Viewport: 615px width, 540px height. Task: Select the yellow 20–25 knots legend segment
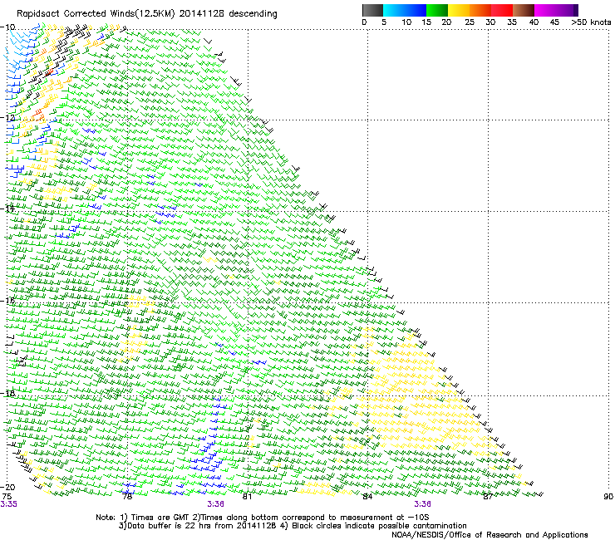coord(459,10)
